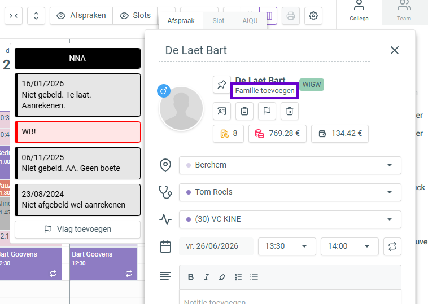
Task: Pin patient De Laet Bart
Action: pyautogui.click(x=222, y=85)
